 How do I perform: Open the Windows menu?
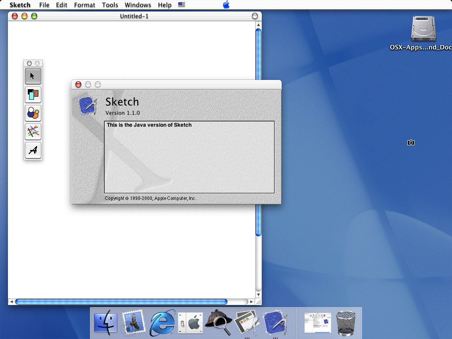coord(138,5)
